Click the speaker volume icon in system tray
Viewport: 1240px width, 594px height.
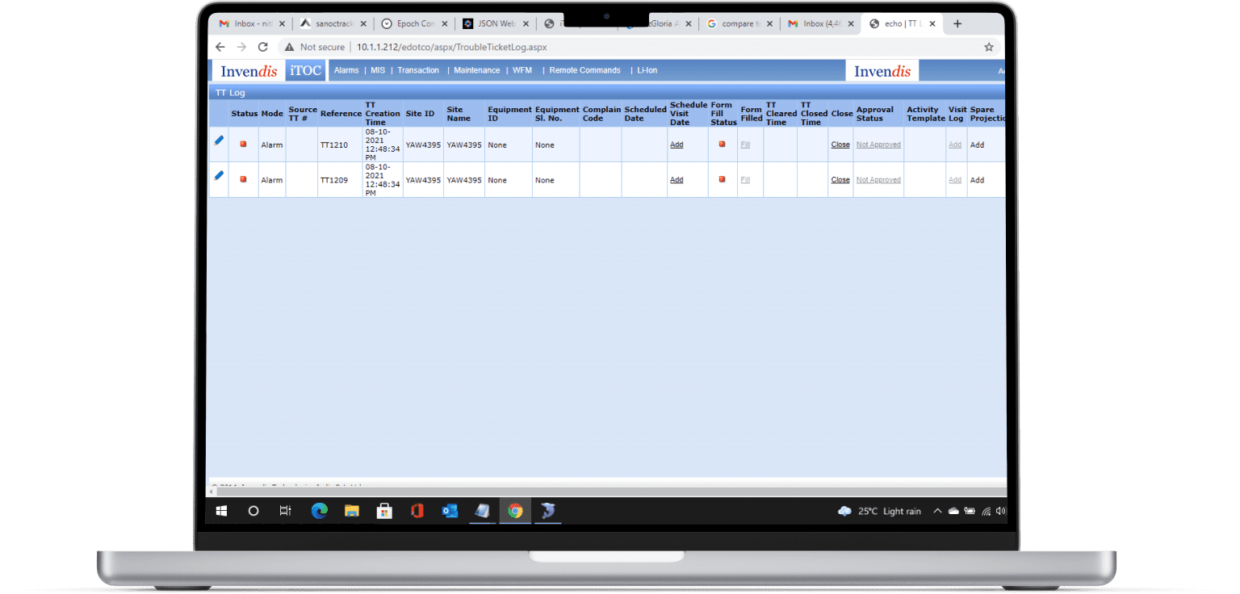coord(1001,511)
